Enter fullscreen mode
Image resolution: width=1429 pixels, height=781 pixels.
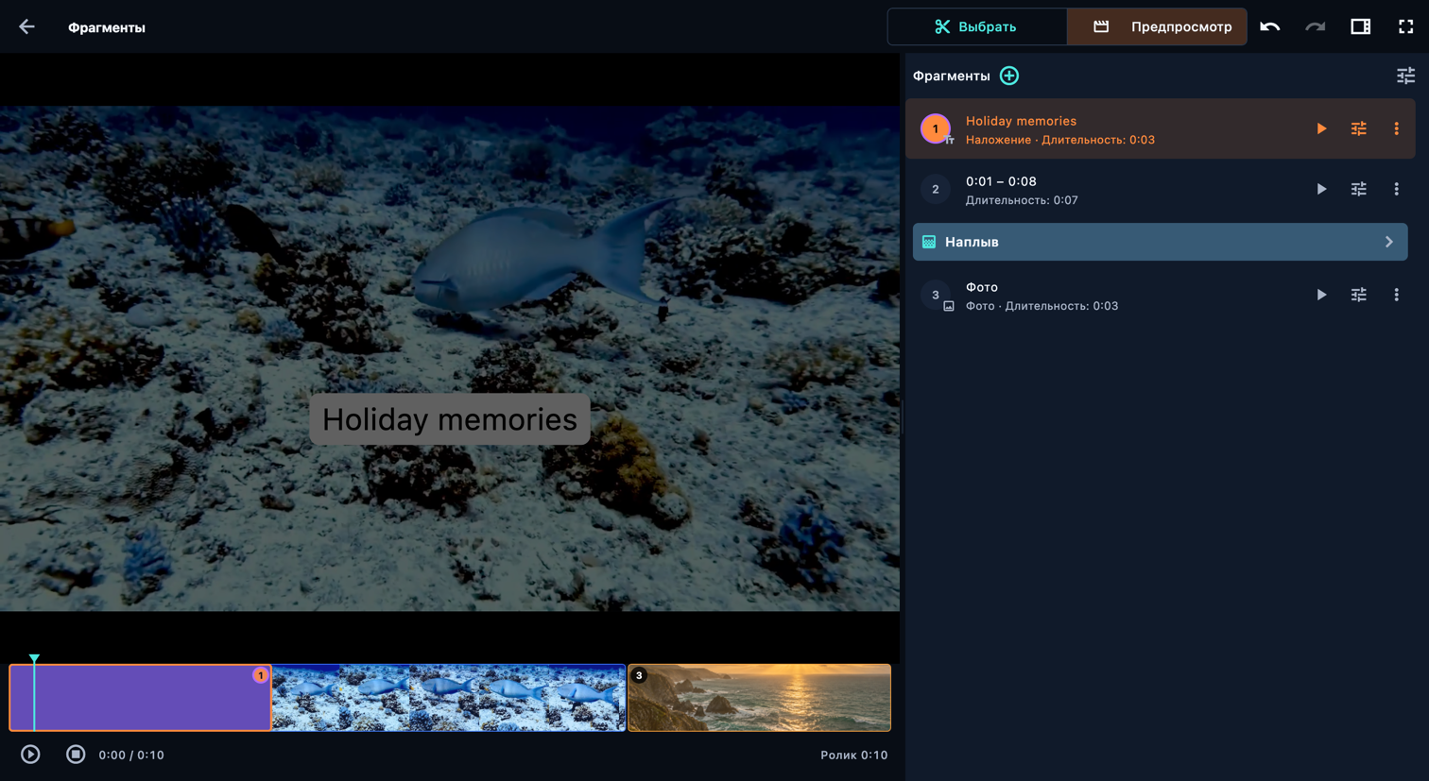(1406, 26)
